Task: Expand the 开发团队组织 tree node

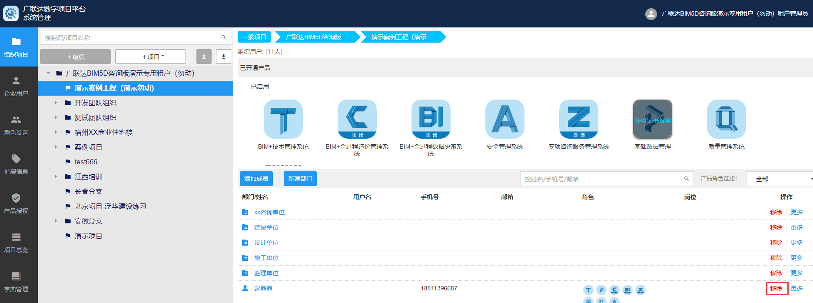Action: pos(56,103)
